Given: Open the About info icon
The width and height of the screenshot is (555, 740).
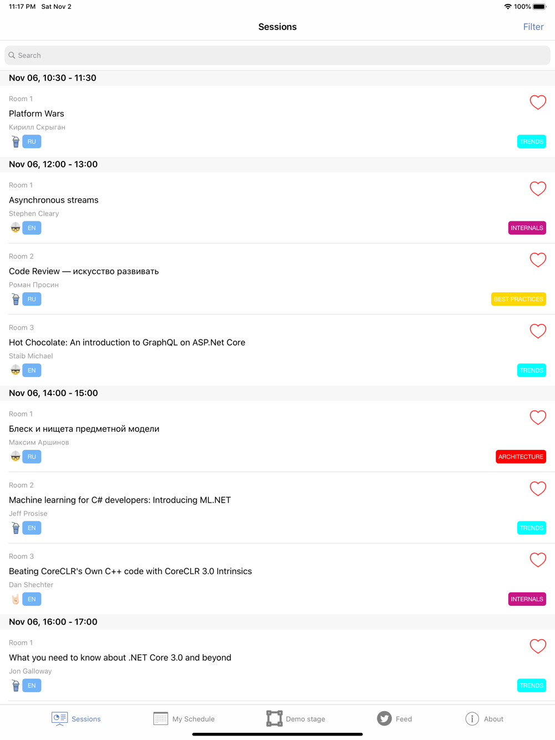Looking at the screenshot, I should [x=472, y=718].
